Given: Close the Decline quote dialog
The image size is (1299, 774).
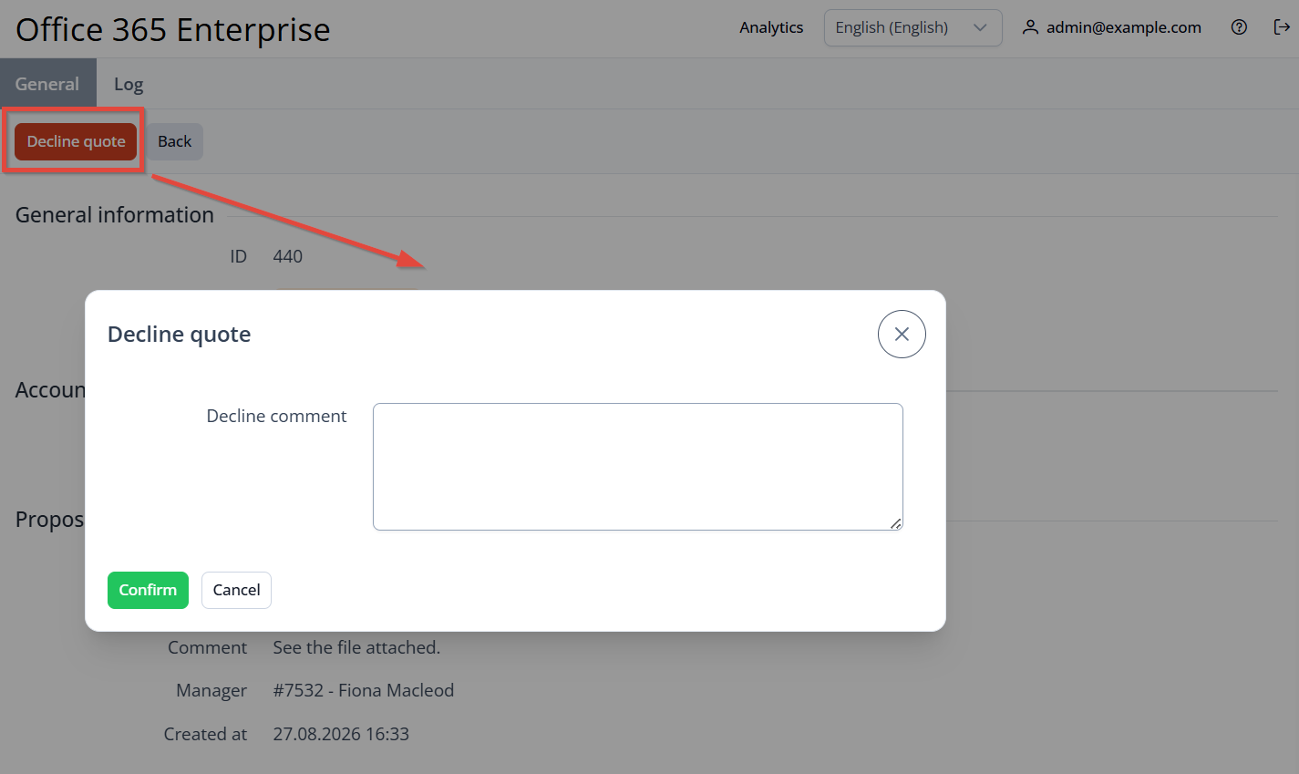Looking at the screenshot, I should click(902, 335).
